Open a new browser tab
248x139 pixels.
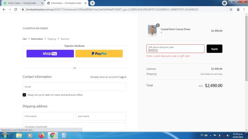point(92,3)
